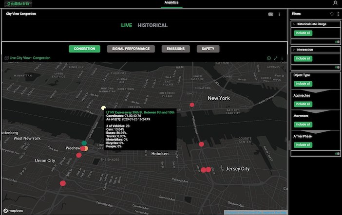The width and height of the screenshot is (342, 215).
Task: Switch to the HISTORICAL view tab
Action: pyautogui.click(x=152, y=25)
